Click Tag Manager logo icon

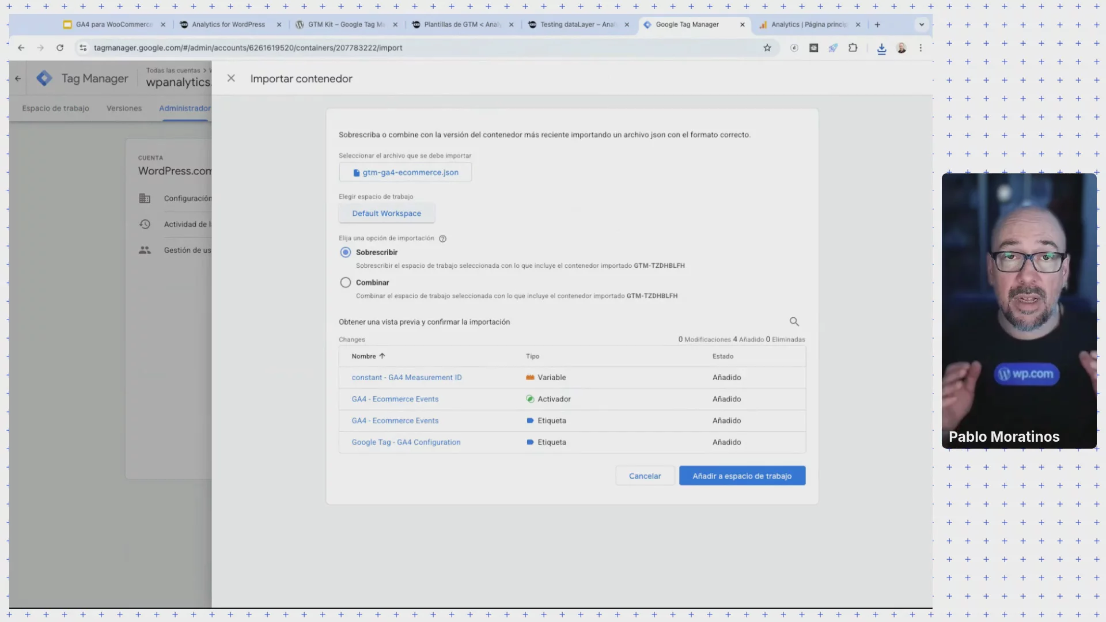coord(44,78)
